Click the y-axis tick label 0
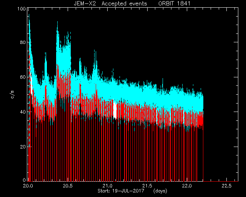 coord(24,180)
